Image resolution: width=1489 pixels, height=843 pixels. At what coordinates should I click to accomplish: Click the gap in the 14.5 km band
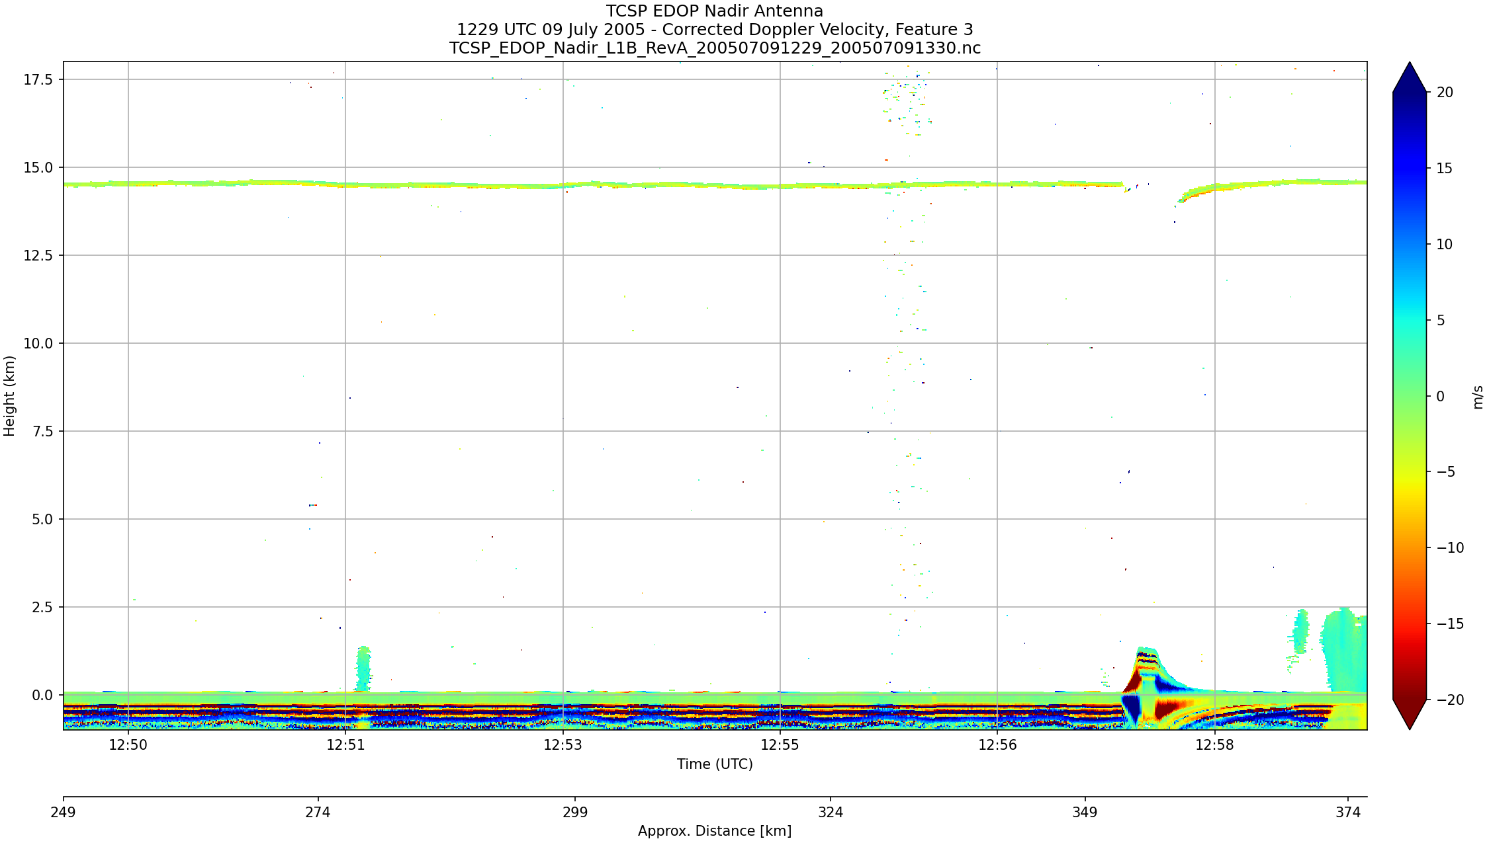pyautogui.click(x=1153, y=188)
